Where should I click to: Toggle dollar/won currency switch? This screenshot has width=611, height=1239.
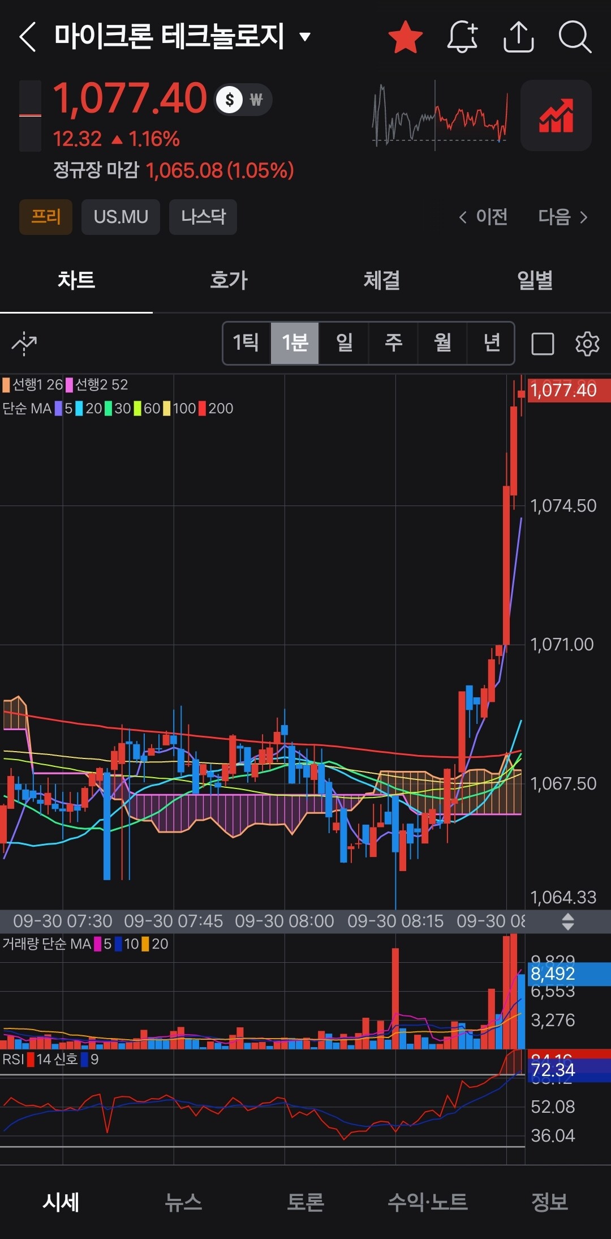(x=243, y=100)
